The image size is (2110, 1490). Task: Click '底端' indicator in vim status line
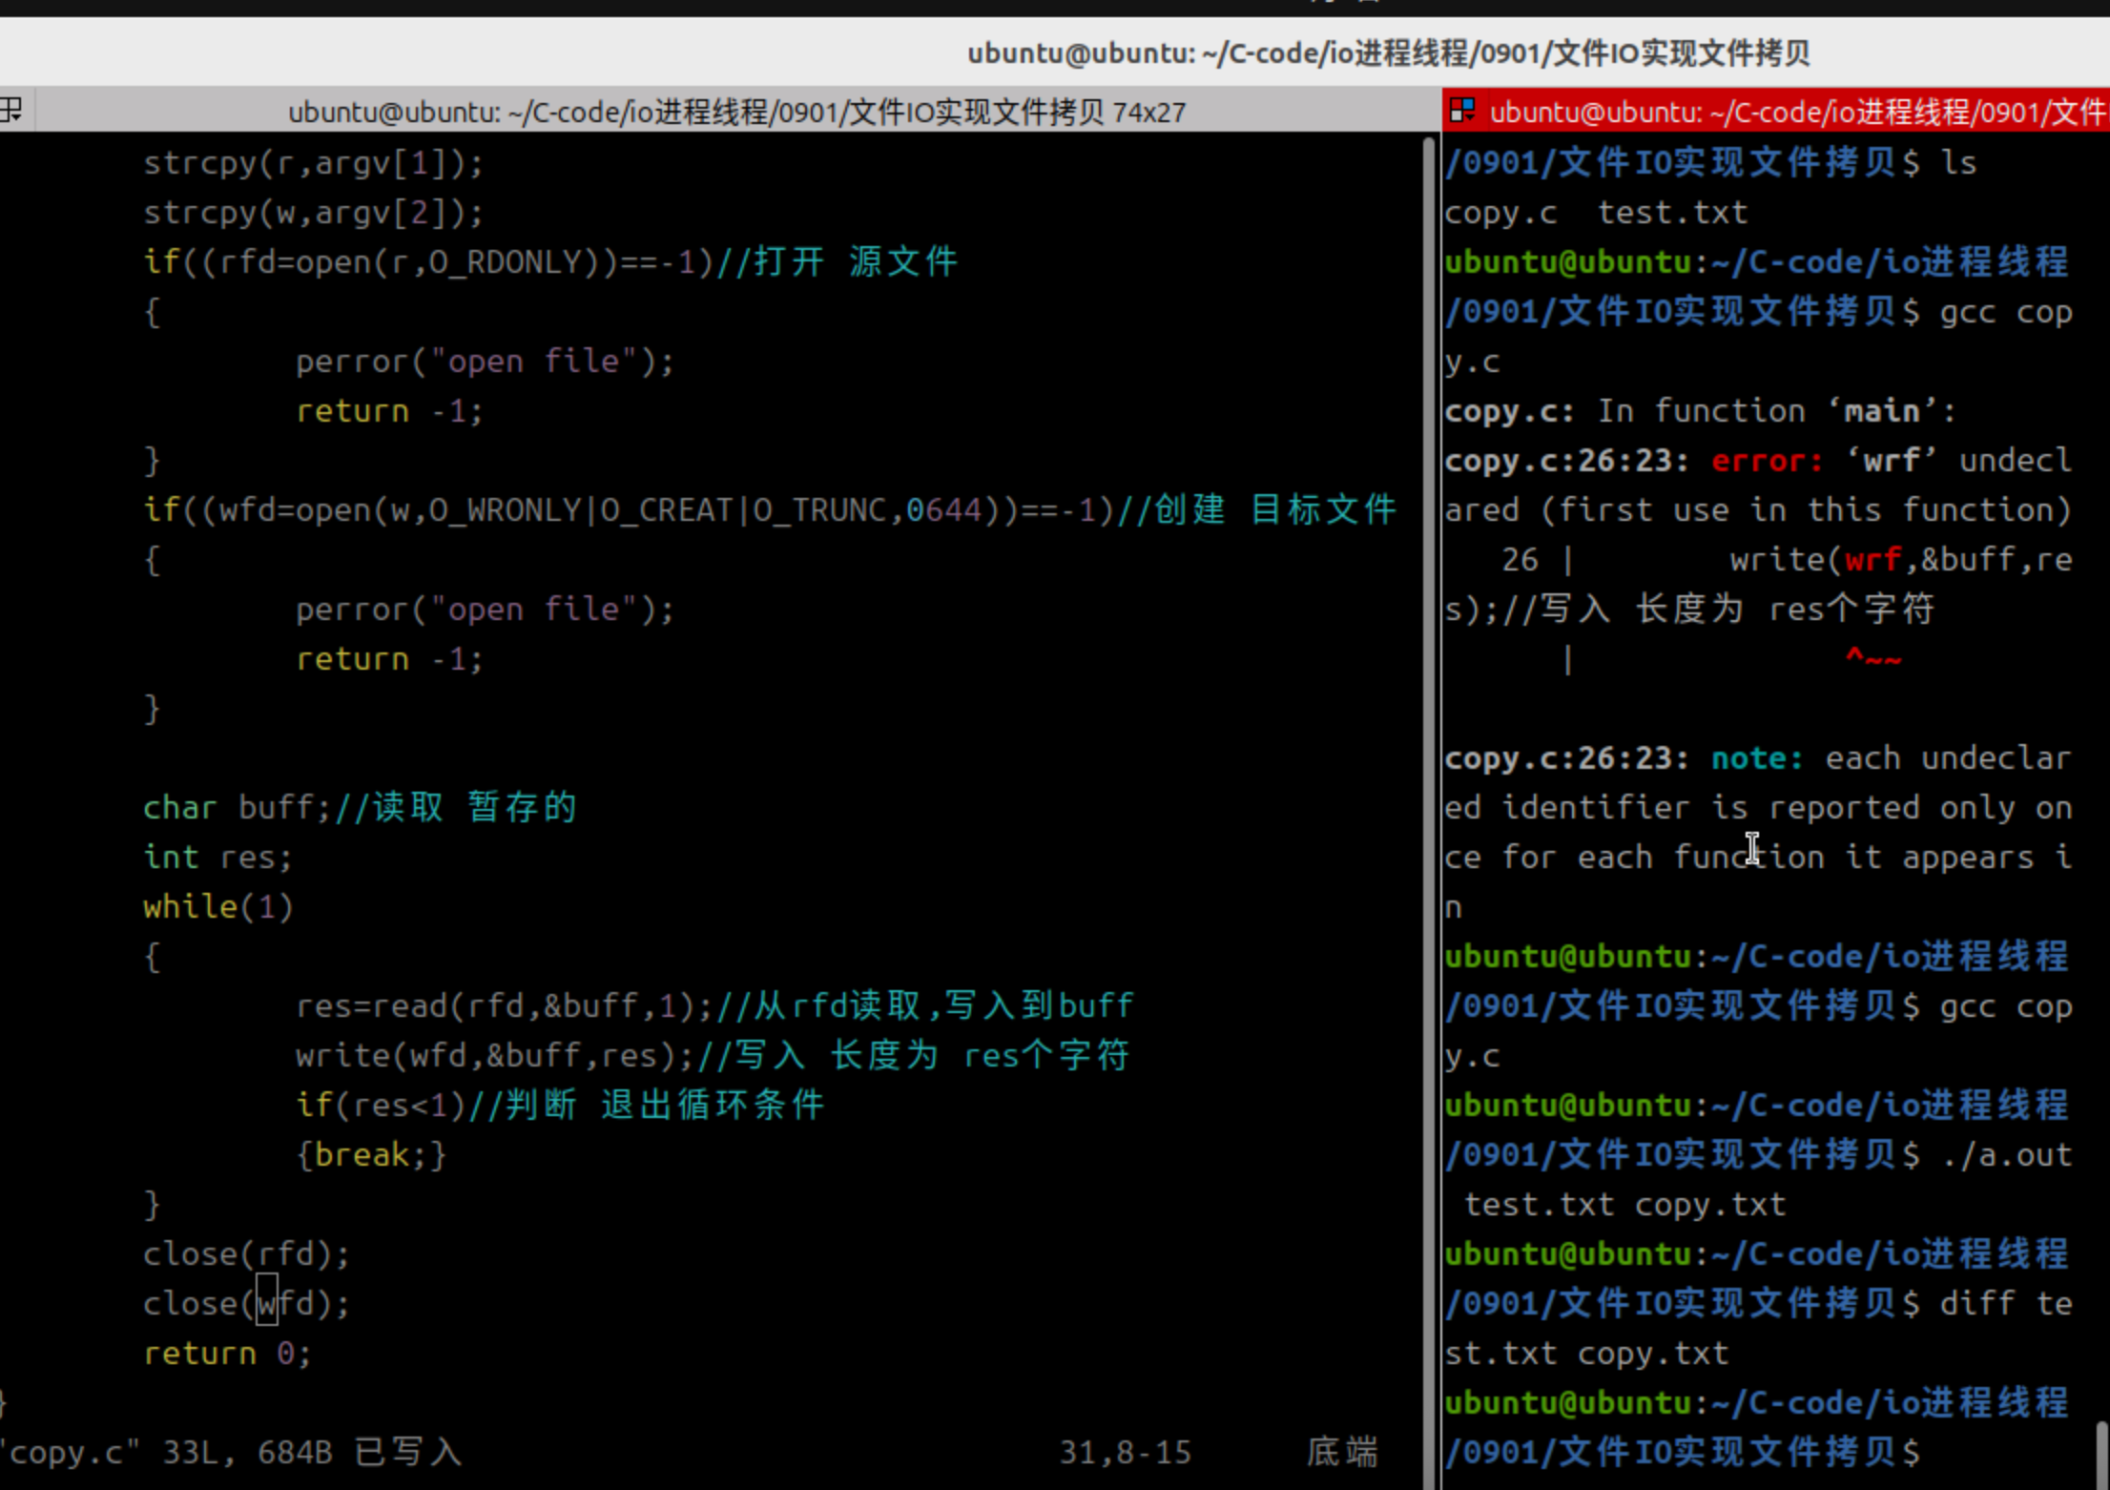pos(1342,1453)
